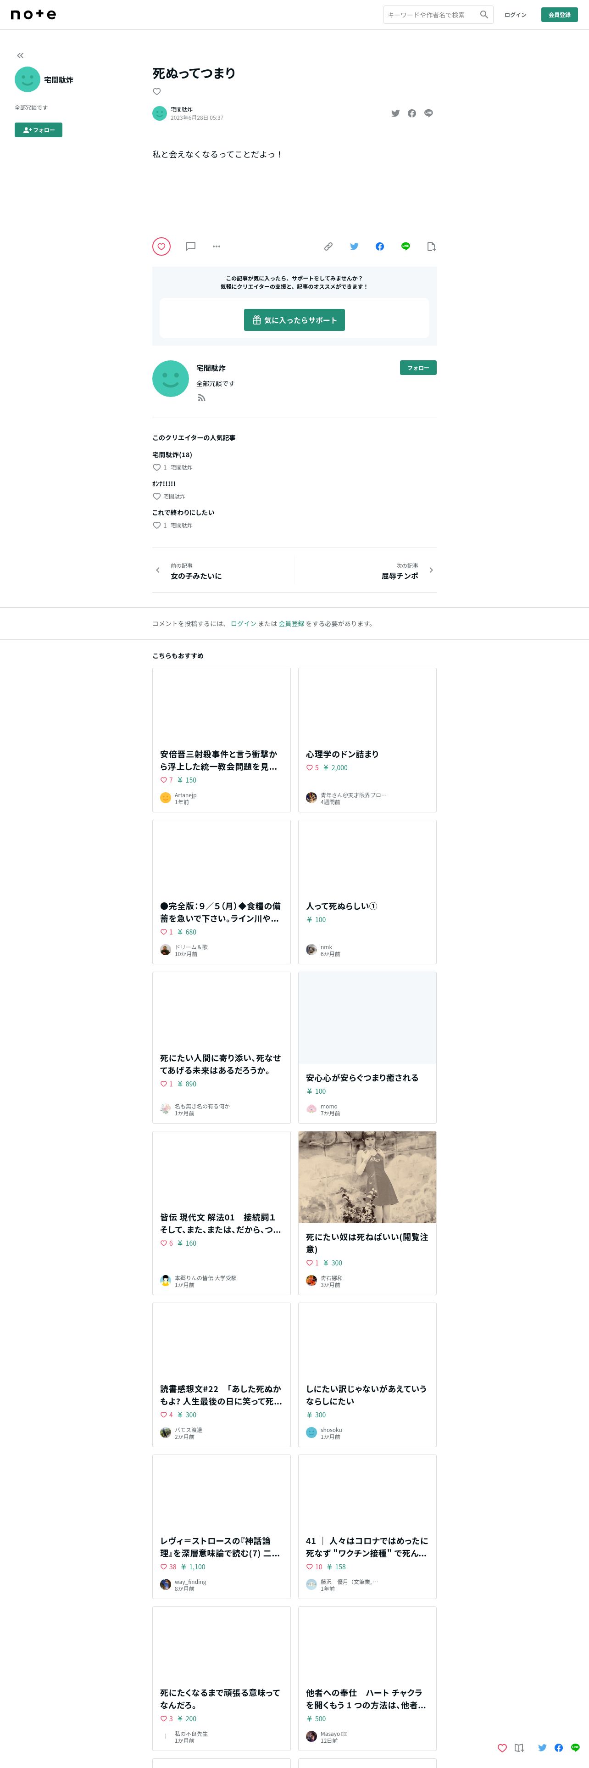Click the note logo in header
The height and width of the screenshot is (1768, 589).
(33, 14)
